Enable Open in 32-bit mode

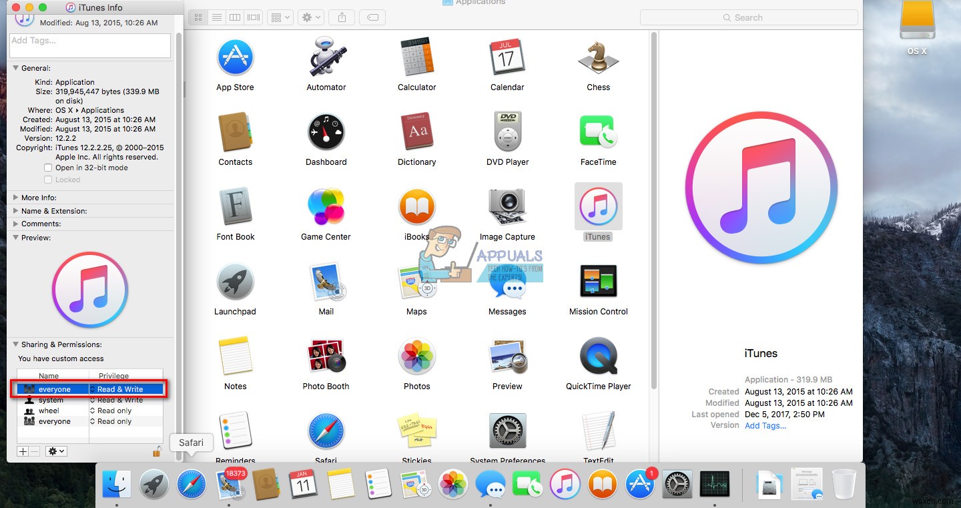click(47, 168)
